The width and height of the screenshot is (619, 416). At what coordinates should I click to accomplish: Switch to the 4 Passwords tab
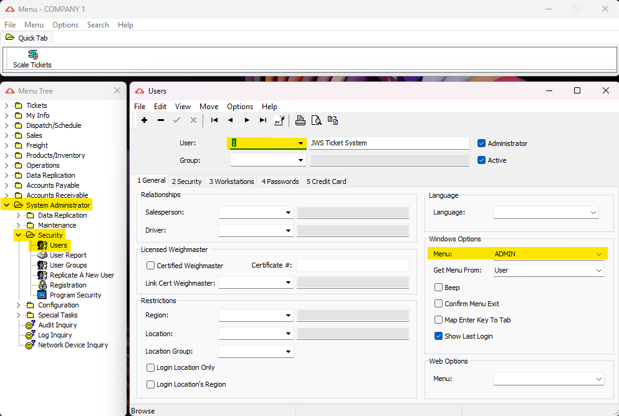[281, 181]
